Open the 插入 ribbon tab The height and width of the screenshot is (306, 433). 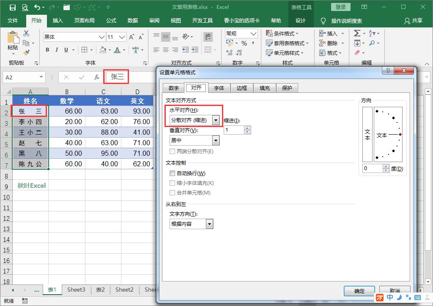click(x=58, y=21)
